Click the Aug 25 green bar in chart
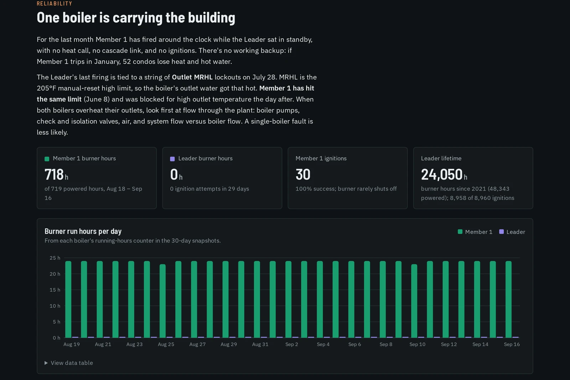 click(x=162, y=301)
